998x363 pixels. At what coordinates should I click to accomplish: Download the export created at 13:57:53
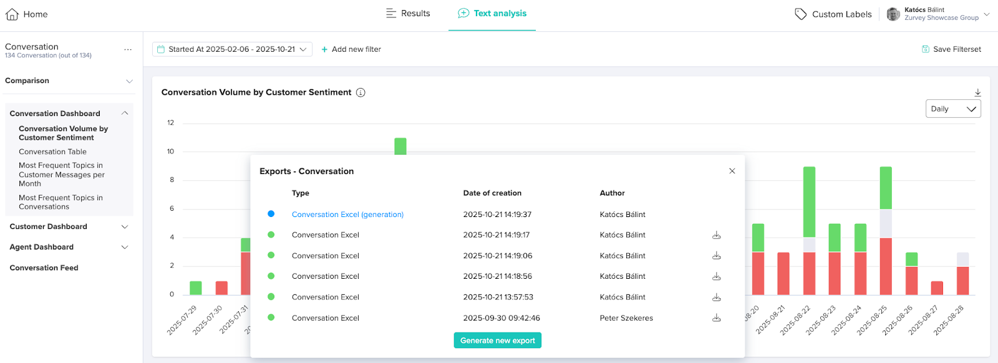[717, 298]
